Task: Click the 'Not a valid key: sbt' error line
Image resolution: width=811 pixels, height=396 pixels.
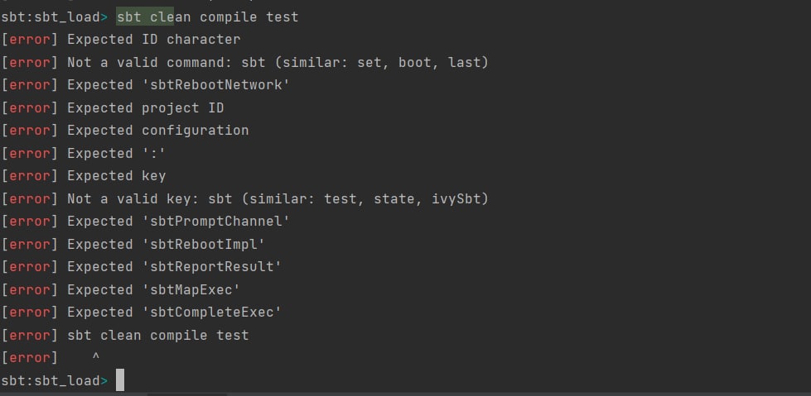Action: pyautogui.click(x=244, y=198)
